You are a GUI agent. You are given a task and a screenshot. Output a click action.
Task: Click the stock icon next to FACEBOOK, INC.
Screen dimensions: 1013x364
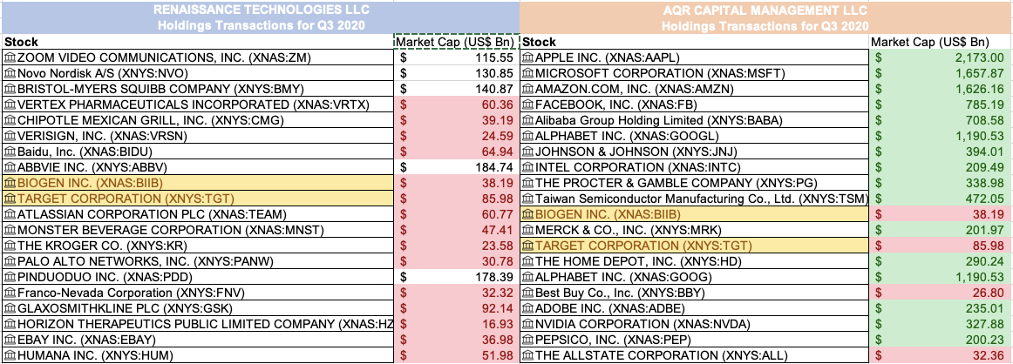point(527,104)
